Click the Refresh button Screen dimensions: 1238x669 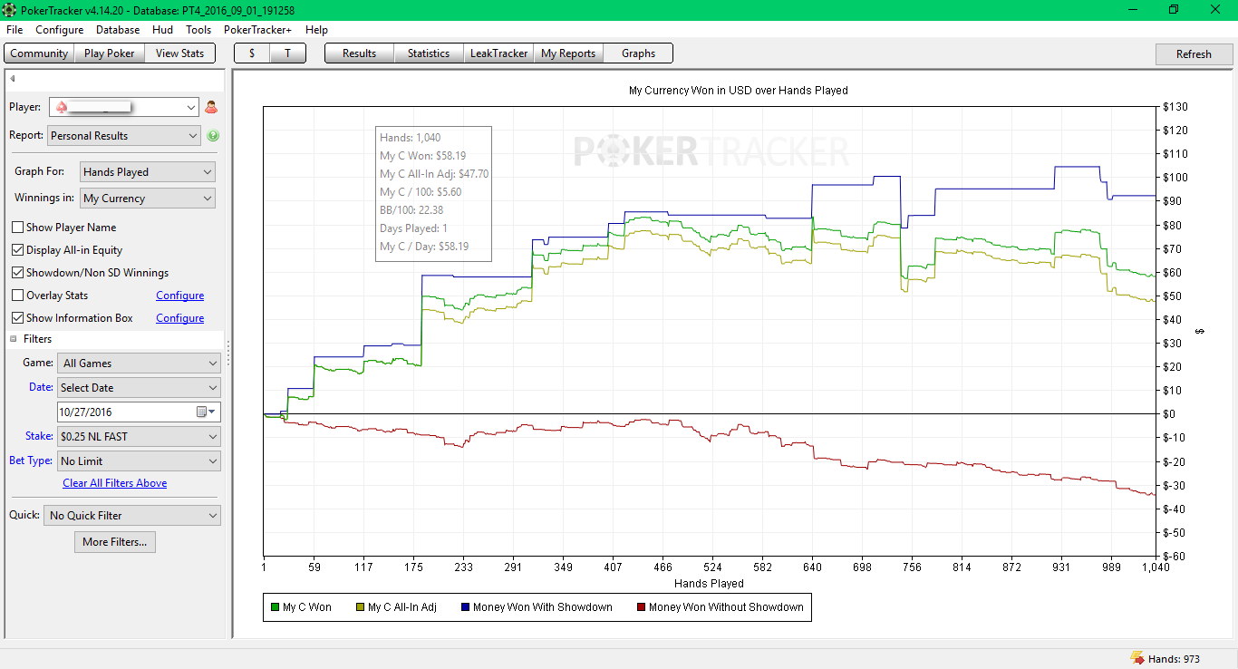(x=1194, y=54)
